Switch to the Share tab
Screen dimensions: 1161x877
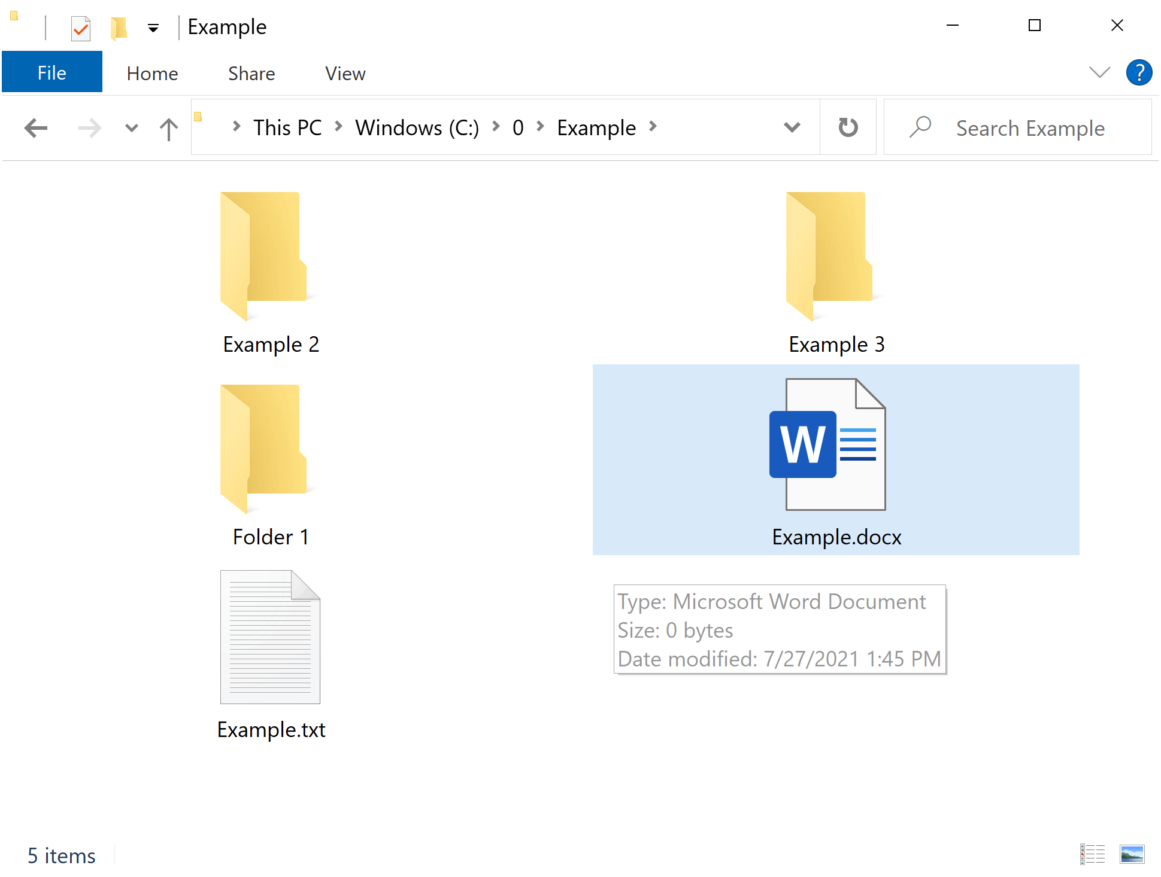pyautogui.click(x=251, y=73)
